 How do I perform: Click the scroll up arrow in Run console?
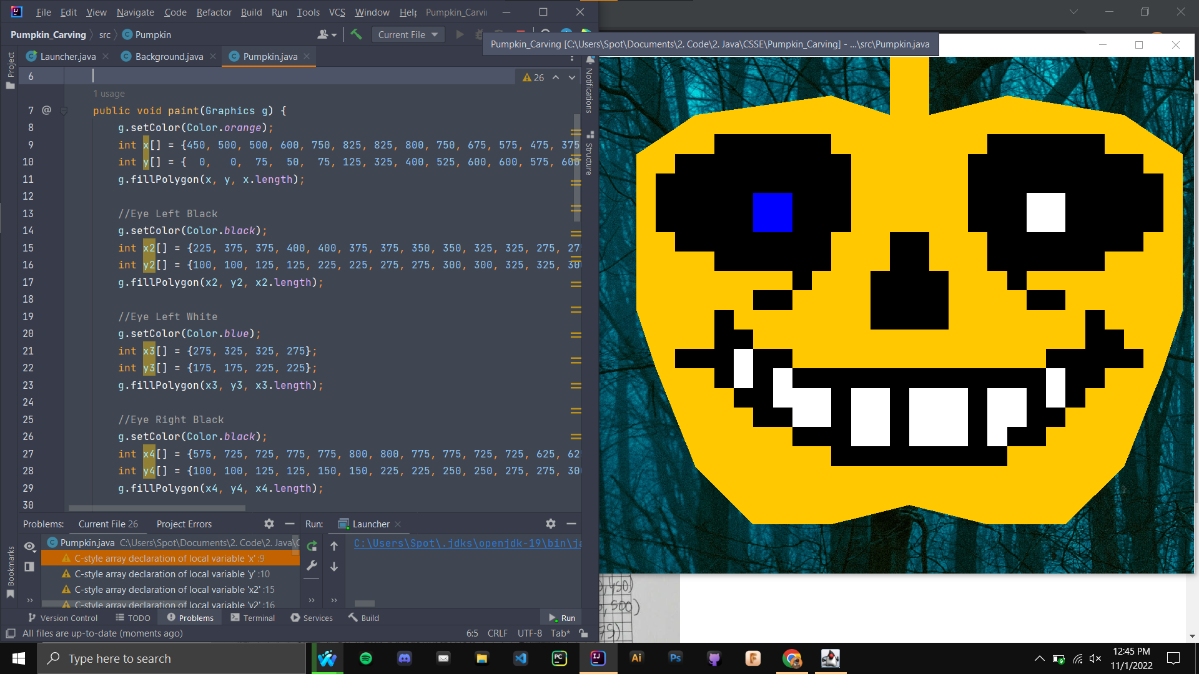(x=334, y=546)
